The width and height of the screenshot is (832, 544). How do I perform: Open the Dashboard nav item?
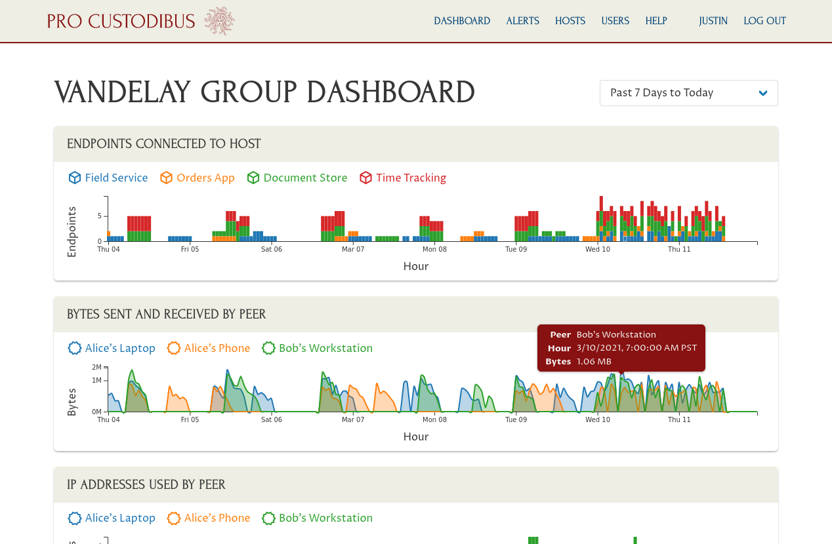coord(462,21)
